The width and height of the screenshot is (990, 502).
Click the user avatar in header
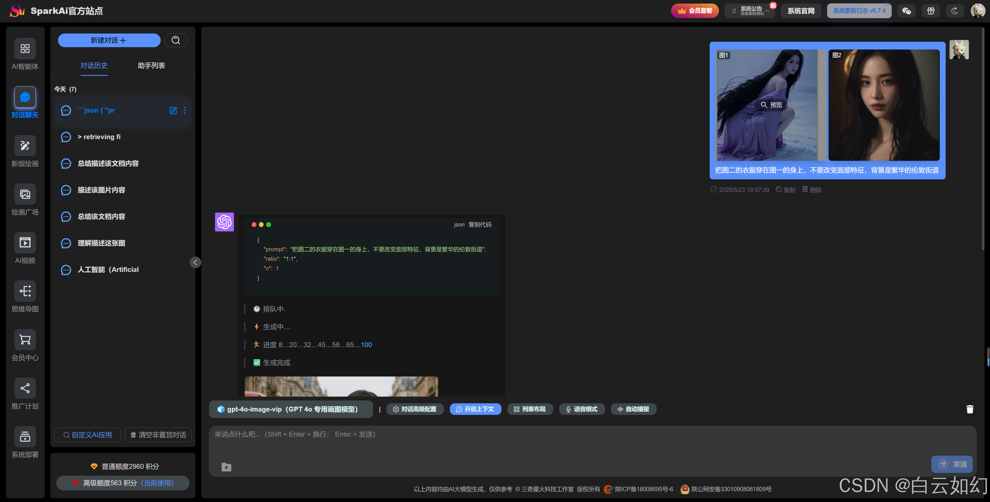tap(978, 11)
